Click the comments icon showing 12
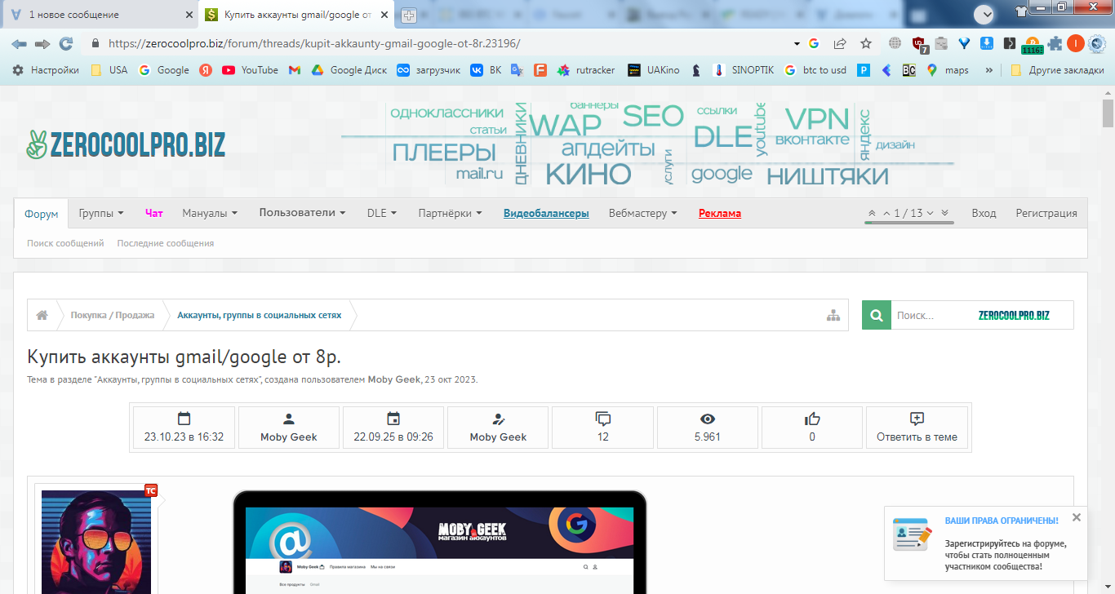Screen dimensions: 1115x594 [603, 419]
